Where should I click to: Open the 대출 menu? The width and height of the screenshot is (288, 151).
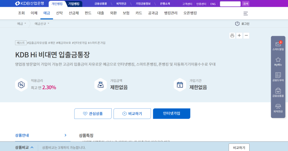tap(101, 13)
